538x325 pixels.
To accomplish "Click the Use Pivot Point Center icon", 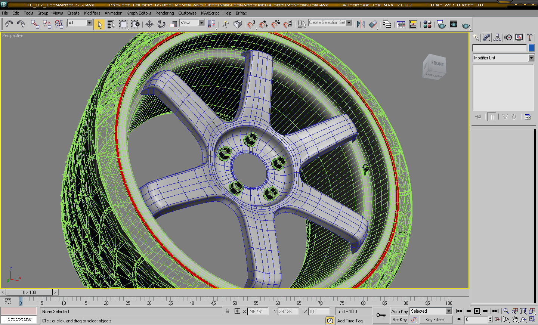I will 211,25.
